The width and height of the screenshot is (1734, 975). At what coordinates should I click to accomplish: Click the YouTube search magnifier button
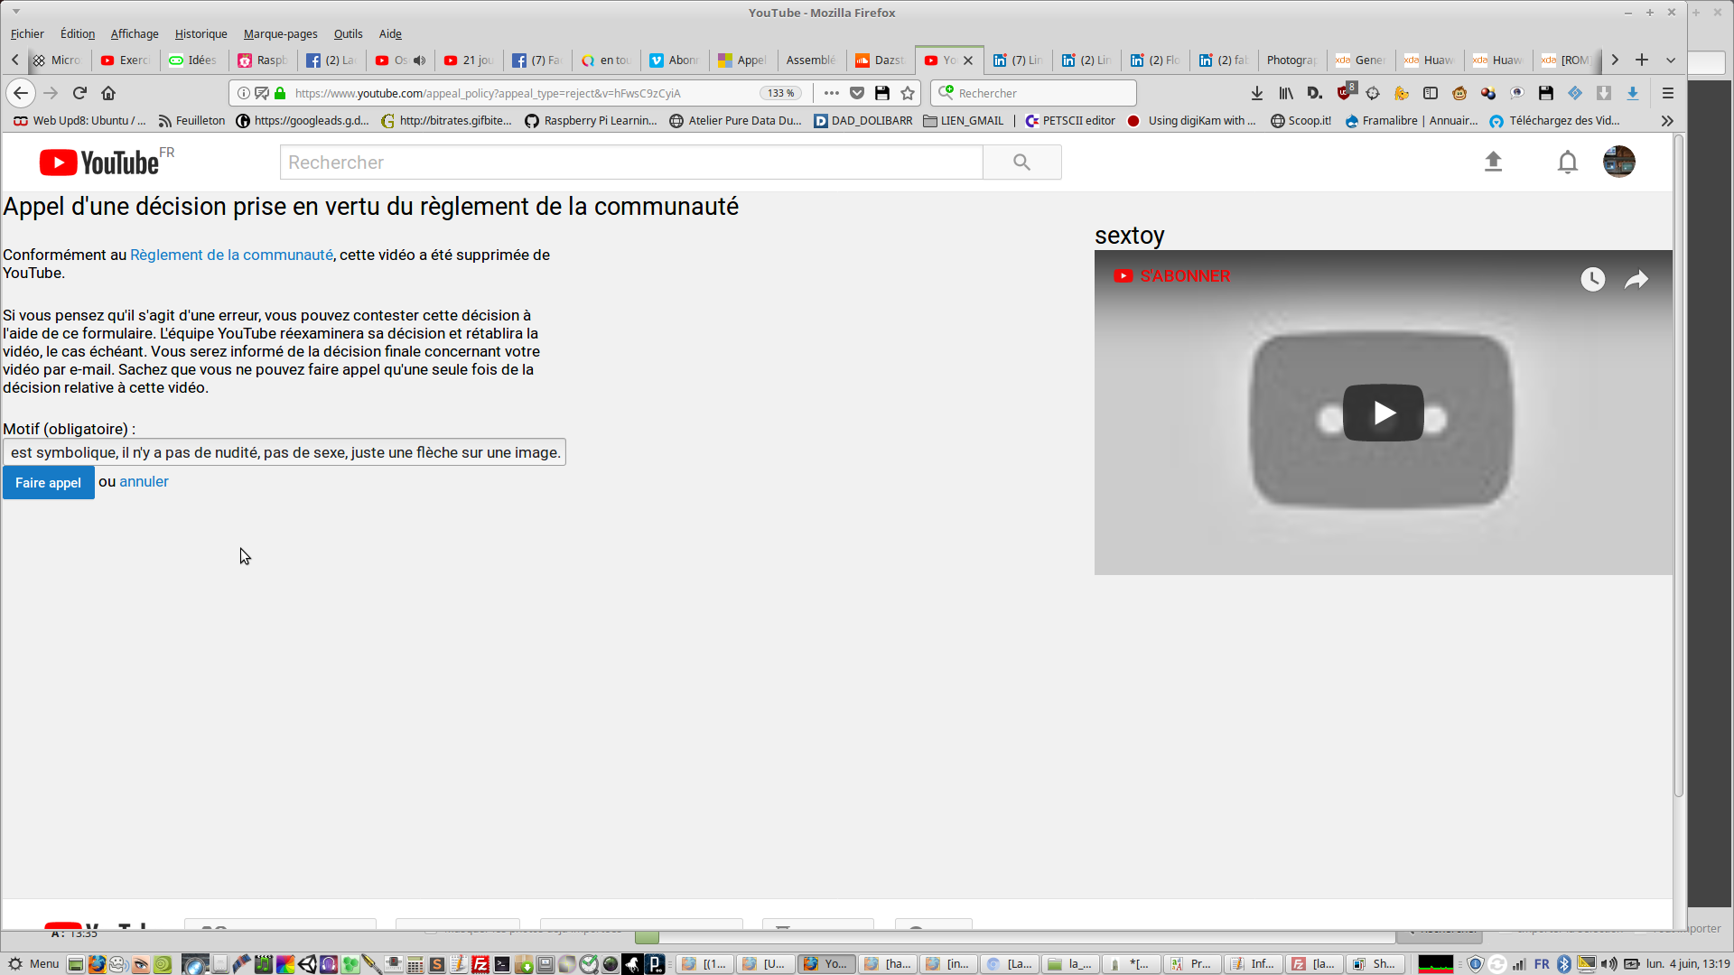1021,162
